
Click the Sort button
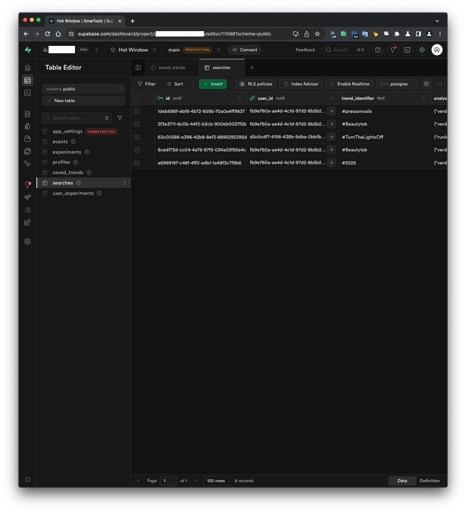point(175,84)
